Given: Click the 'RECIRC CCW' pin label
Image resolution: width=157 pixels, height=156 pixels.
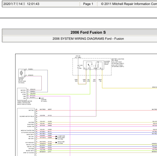Looking at the screenshot, I should [30, 145].
